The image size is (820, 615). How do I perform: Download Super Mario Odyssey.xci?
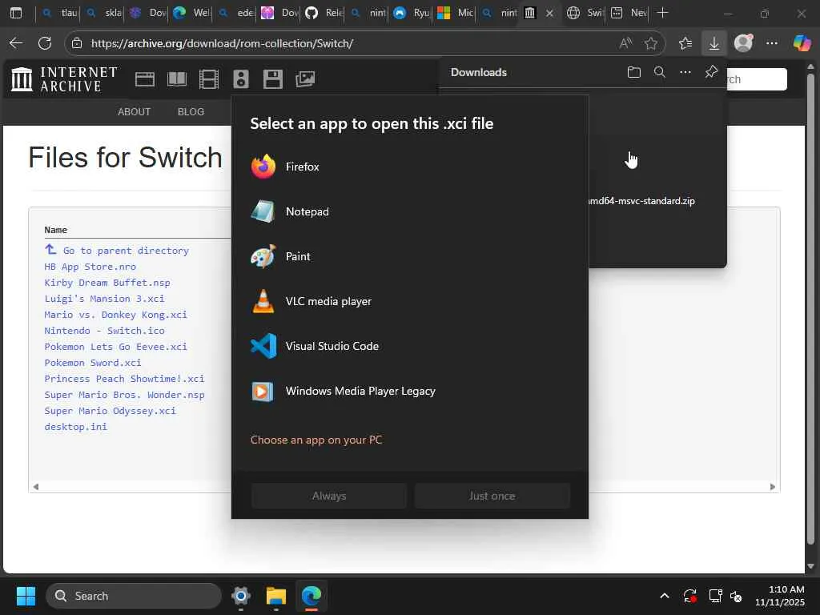111,411
